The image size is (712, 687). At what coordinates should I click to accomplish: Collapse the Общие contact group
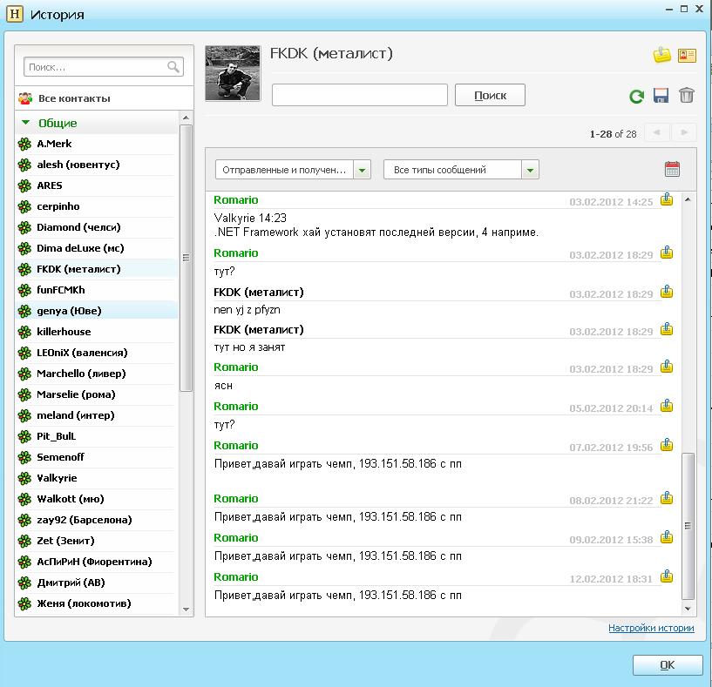click(x=26, y=123)
